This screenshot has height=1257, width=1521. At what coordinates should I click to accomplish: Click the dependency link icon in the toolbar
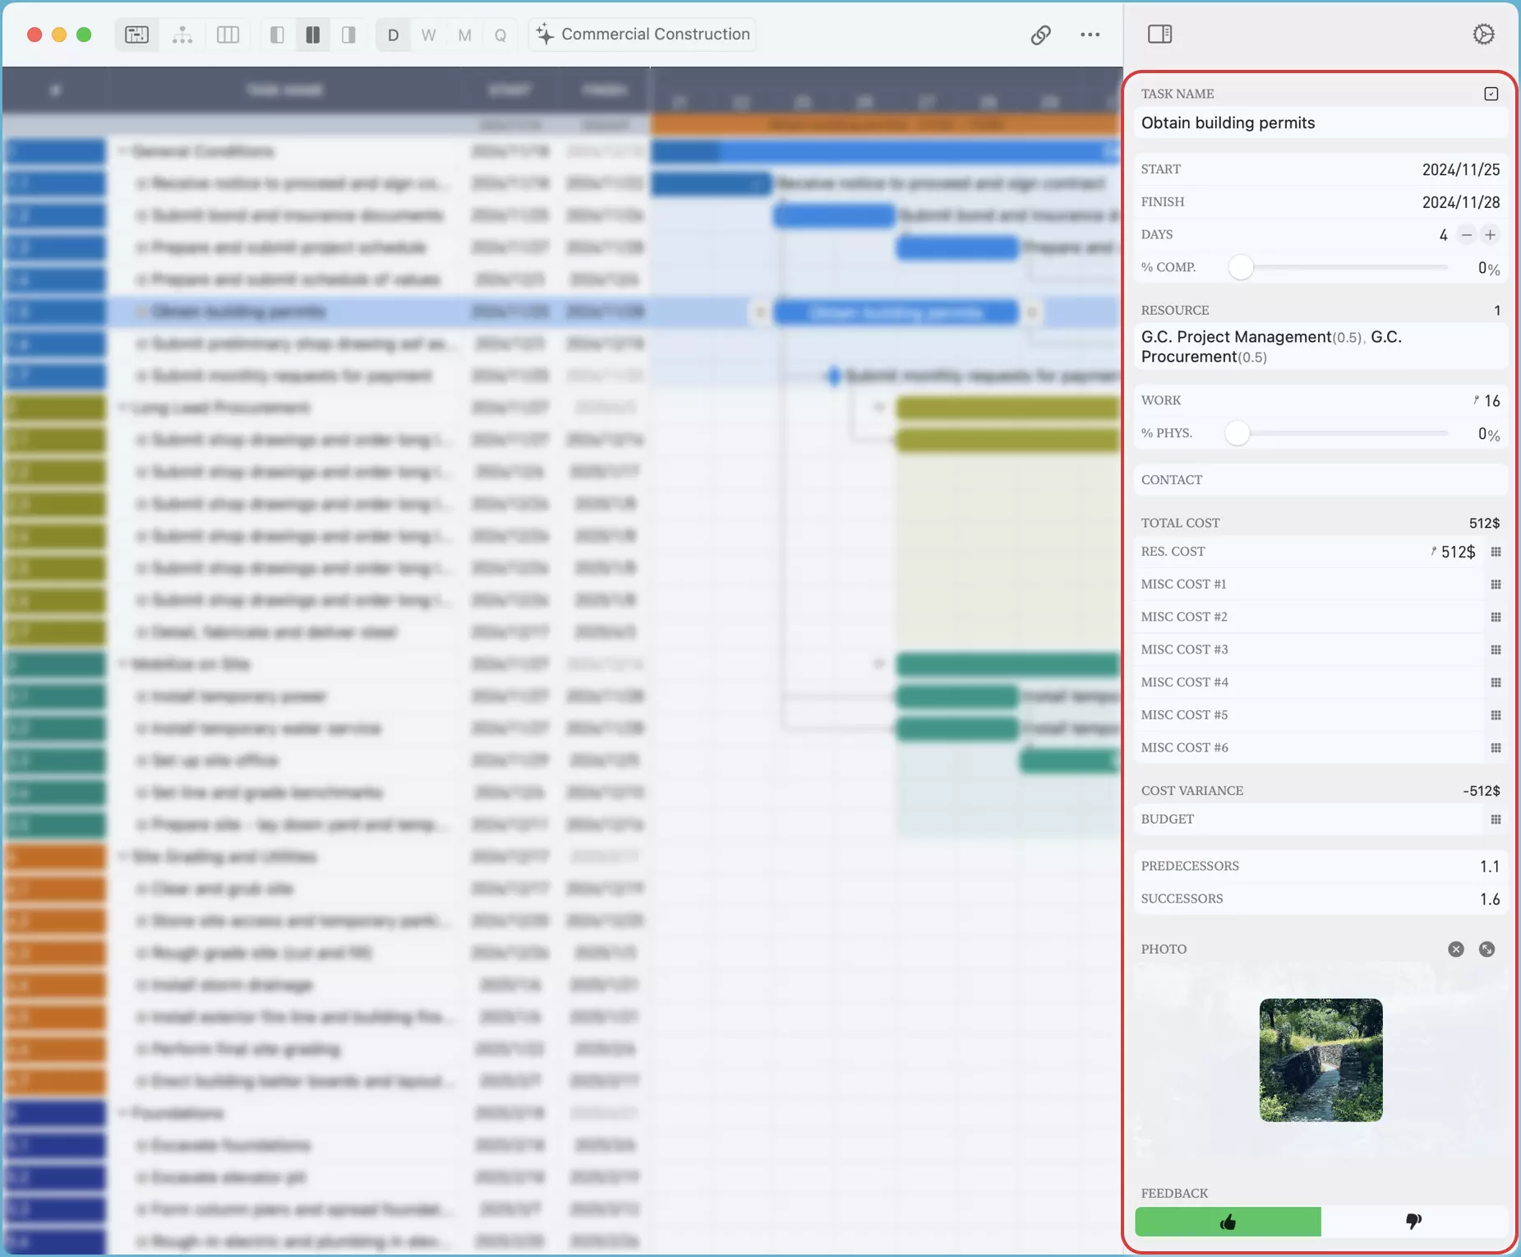(x=1040, y=35)
